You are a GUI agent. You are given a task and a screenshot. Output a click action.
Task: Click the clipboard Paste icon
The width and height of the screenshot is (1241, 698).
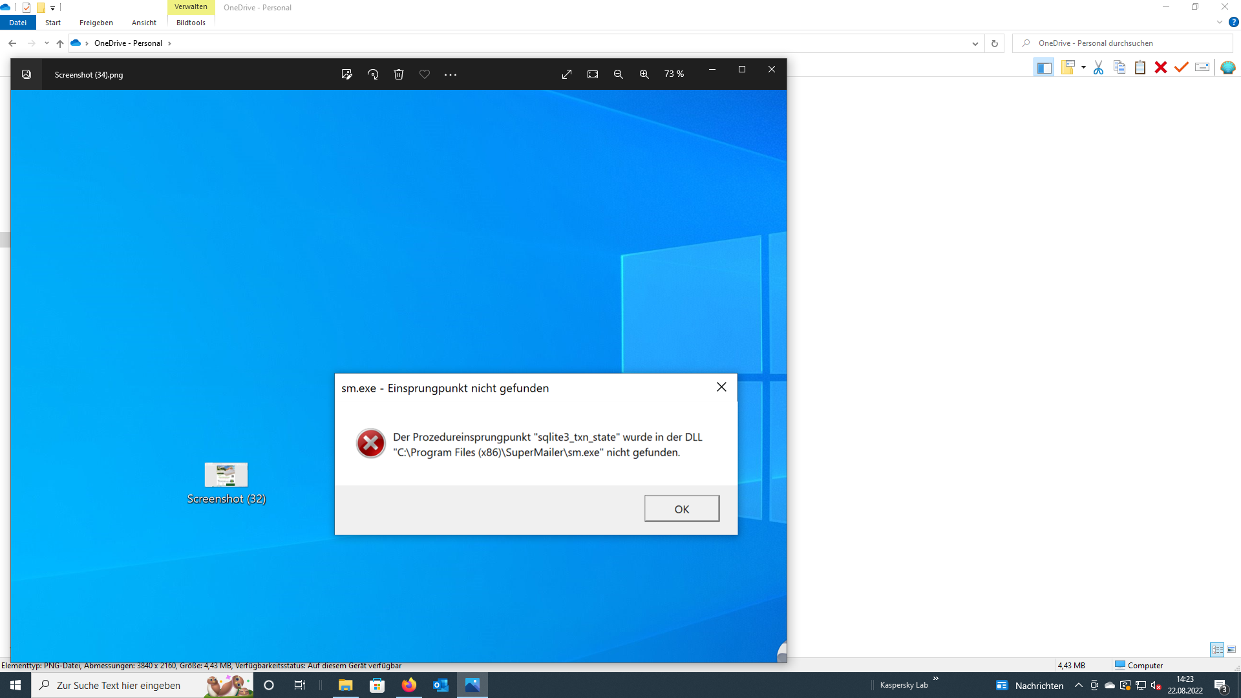tap(1140, 67)
